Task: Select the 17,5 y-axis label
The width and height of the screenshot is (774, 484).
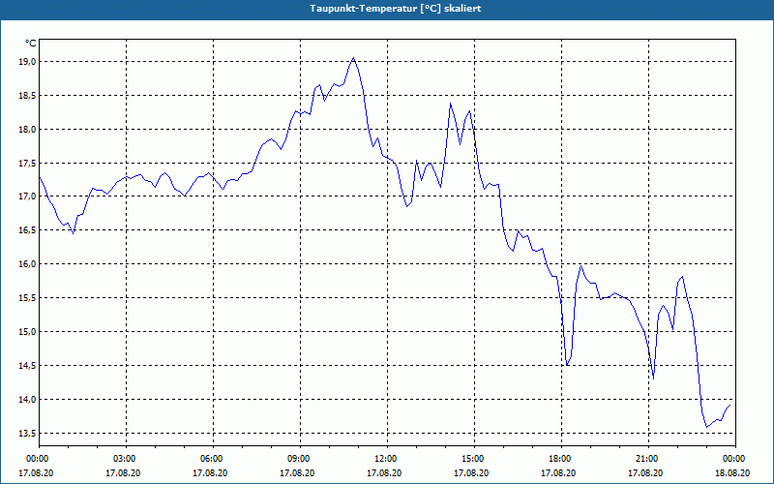Action: click(28, 163)
